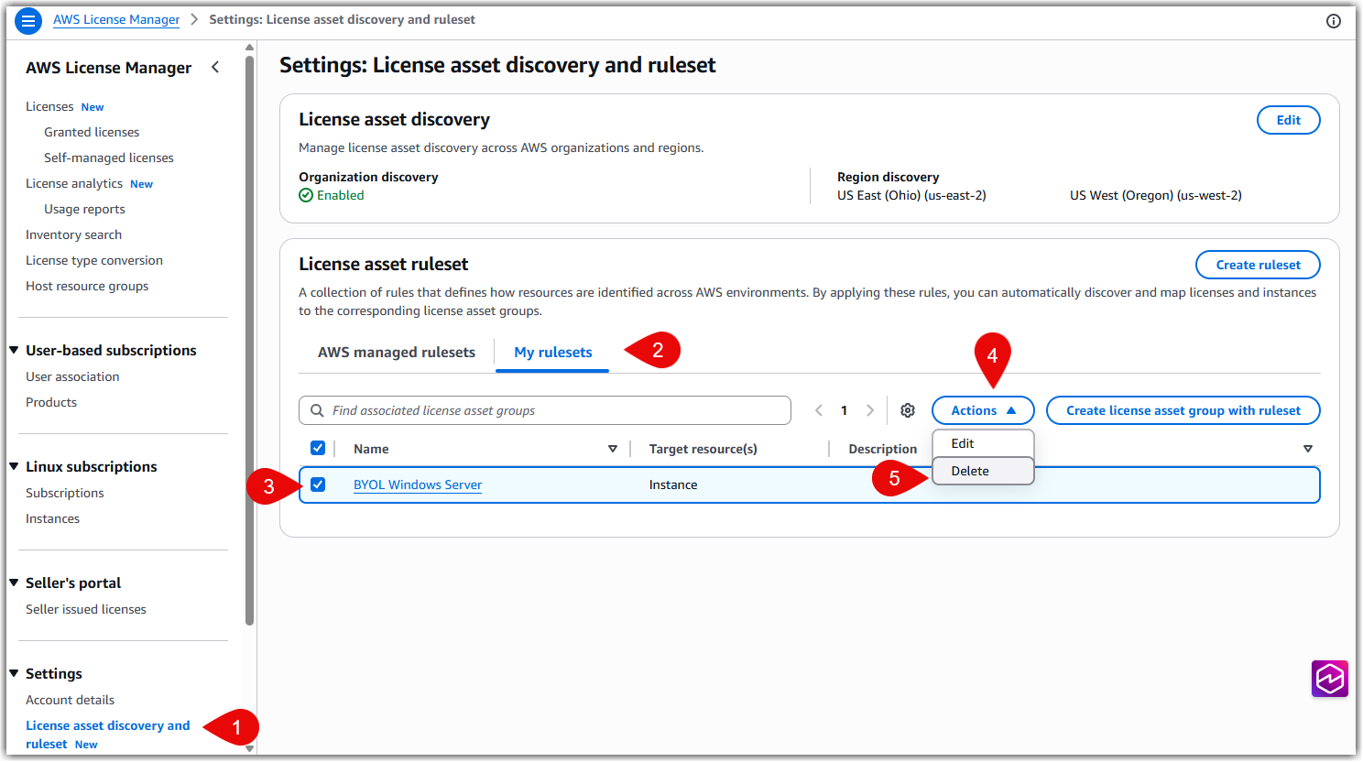Toggle the select-all checkbox in table header
1363x762 pixels.
point(318,448)
